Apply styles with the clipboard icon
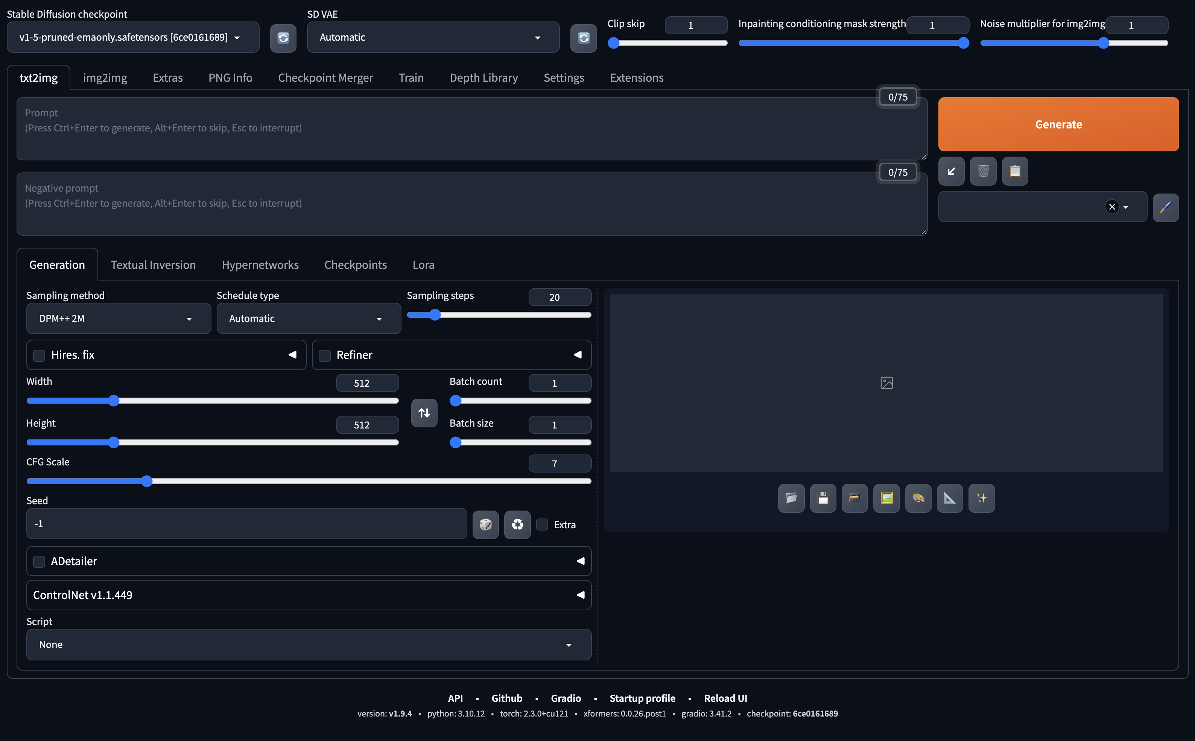 click(1015, 171)
